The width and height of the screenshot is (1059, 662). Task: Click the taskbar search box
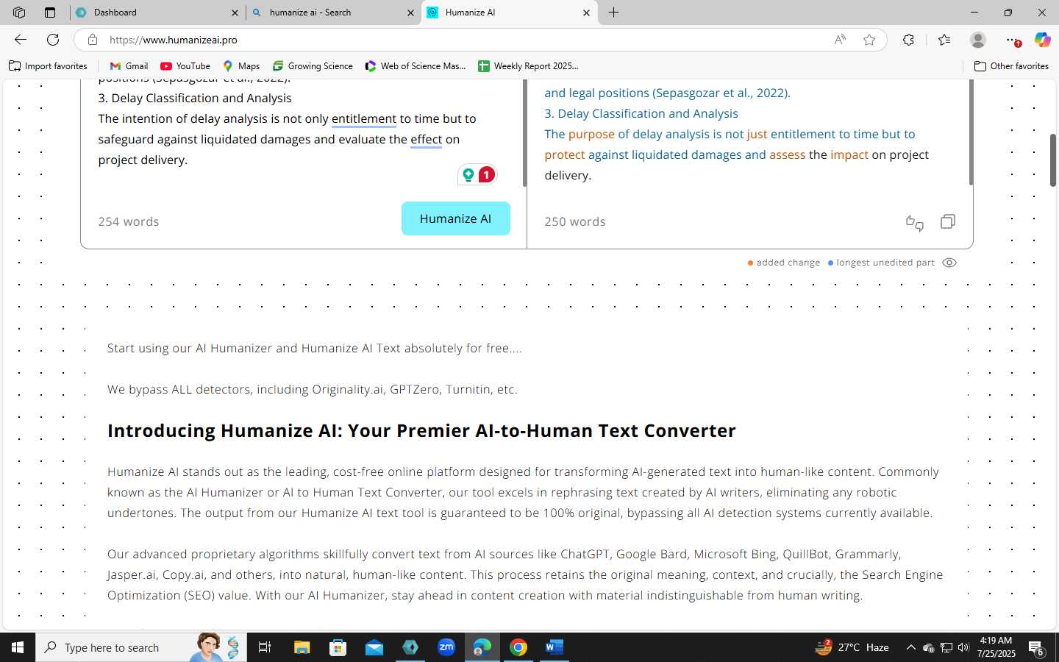(141, 647)
